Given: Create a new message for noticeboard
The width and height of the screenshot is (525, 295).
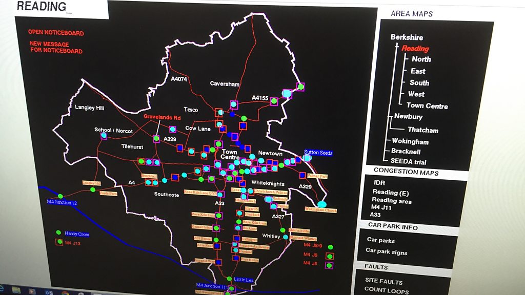Looking at the screenshot, I should 55,48.
